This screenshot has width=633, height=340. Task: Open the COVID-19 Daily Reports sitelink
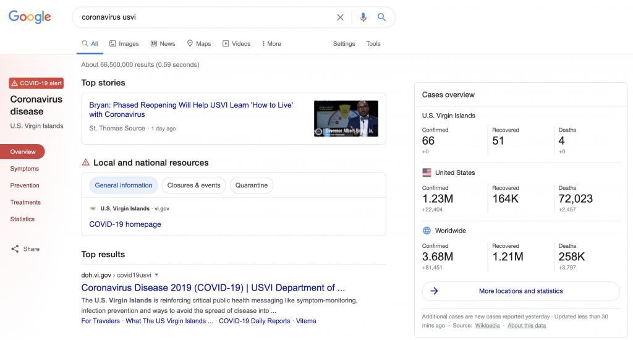coord(254,321)
